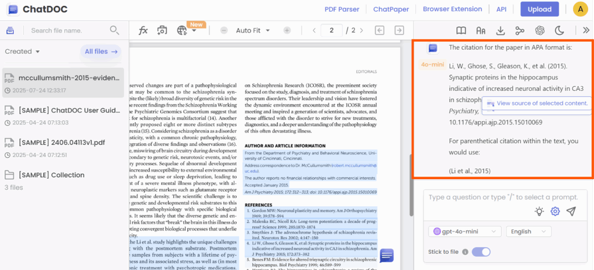Open PDF Parser in top navigation
The width and height of the screenshot is (594, 270).
342,9
